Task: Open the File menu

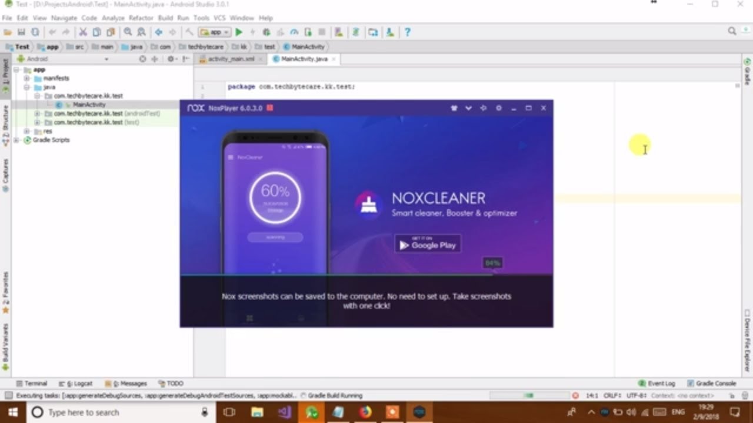Action: [6, 18]
